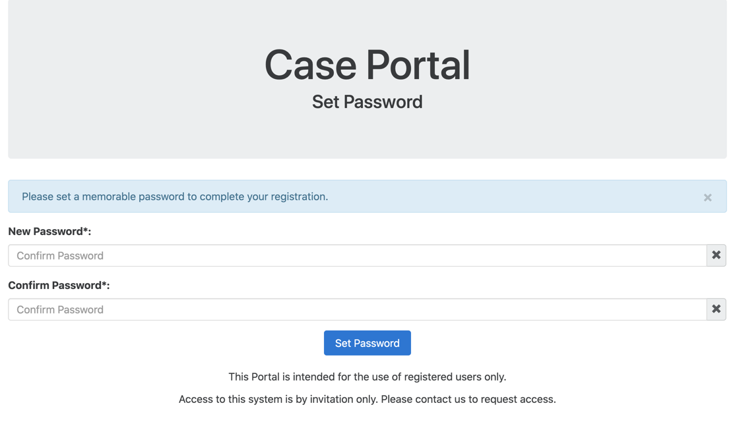Click the "Set Password" subheading under the title
735x426 pixels.
point(367,102)
